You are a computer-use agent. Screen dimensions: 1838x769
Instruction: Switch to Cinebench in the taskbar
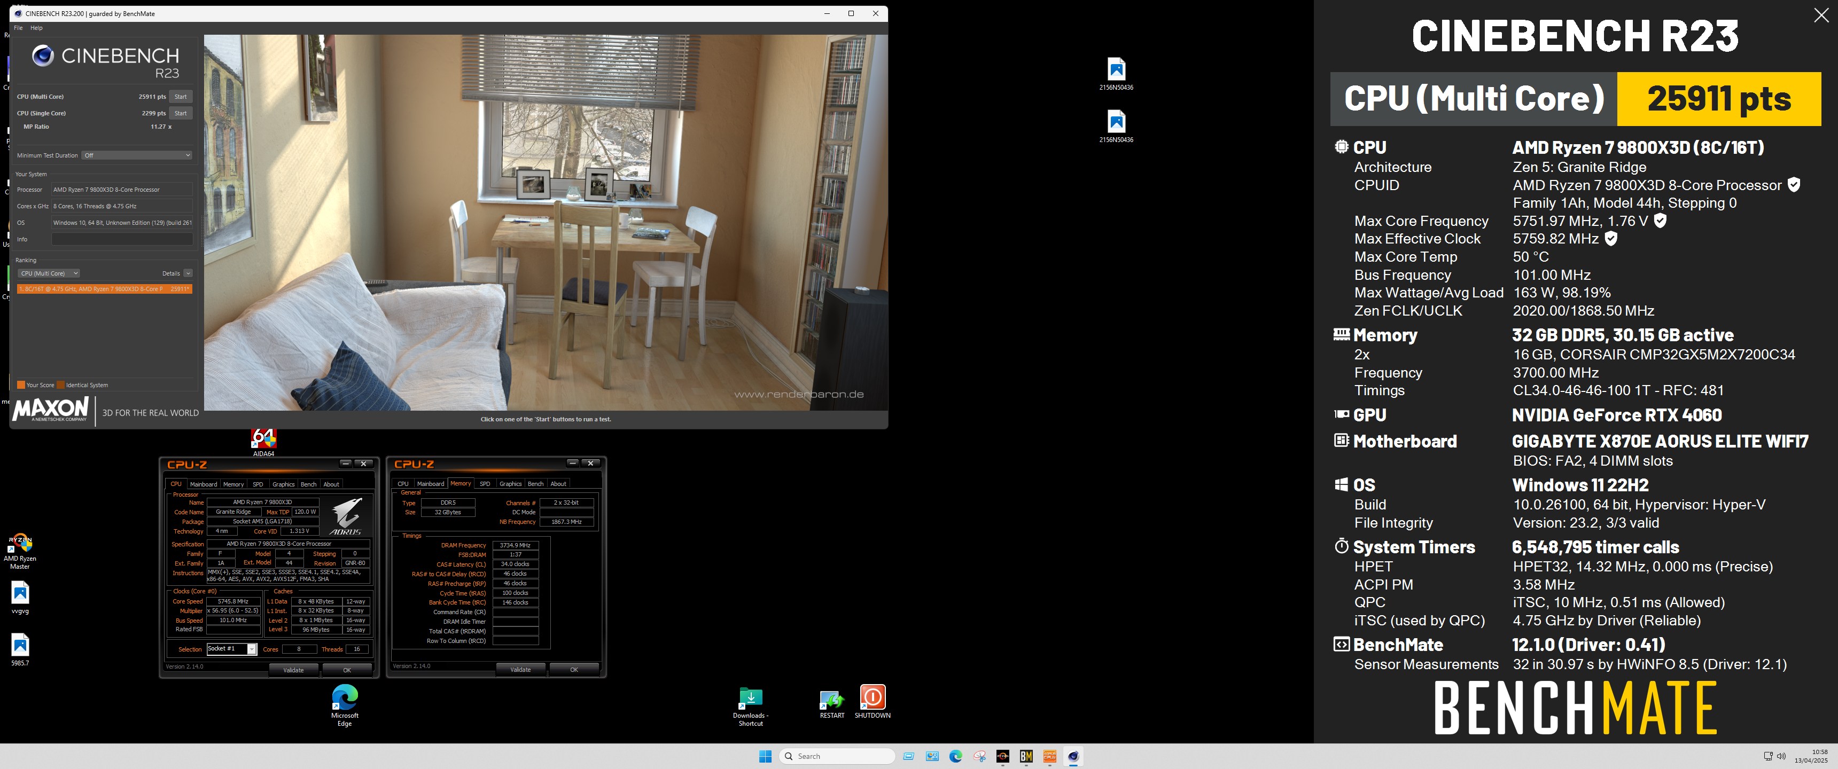[1073, 756]
